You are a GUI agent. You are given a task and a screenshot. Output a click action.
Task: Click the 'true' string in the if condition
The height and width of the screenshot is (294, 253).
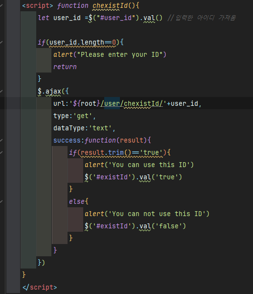pos(151,152)
